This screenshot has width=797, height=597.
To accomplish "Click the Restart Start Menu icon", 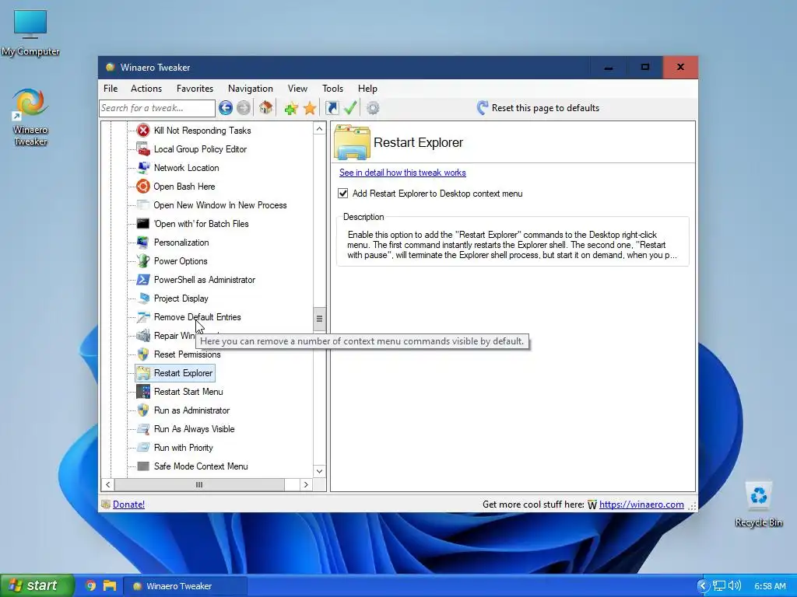I will coord(143,392).
